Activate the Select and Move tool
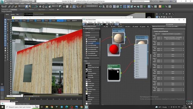 point(40,6)
